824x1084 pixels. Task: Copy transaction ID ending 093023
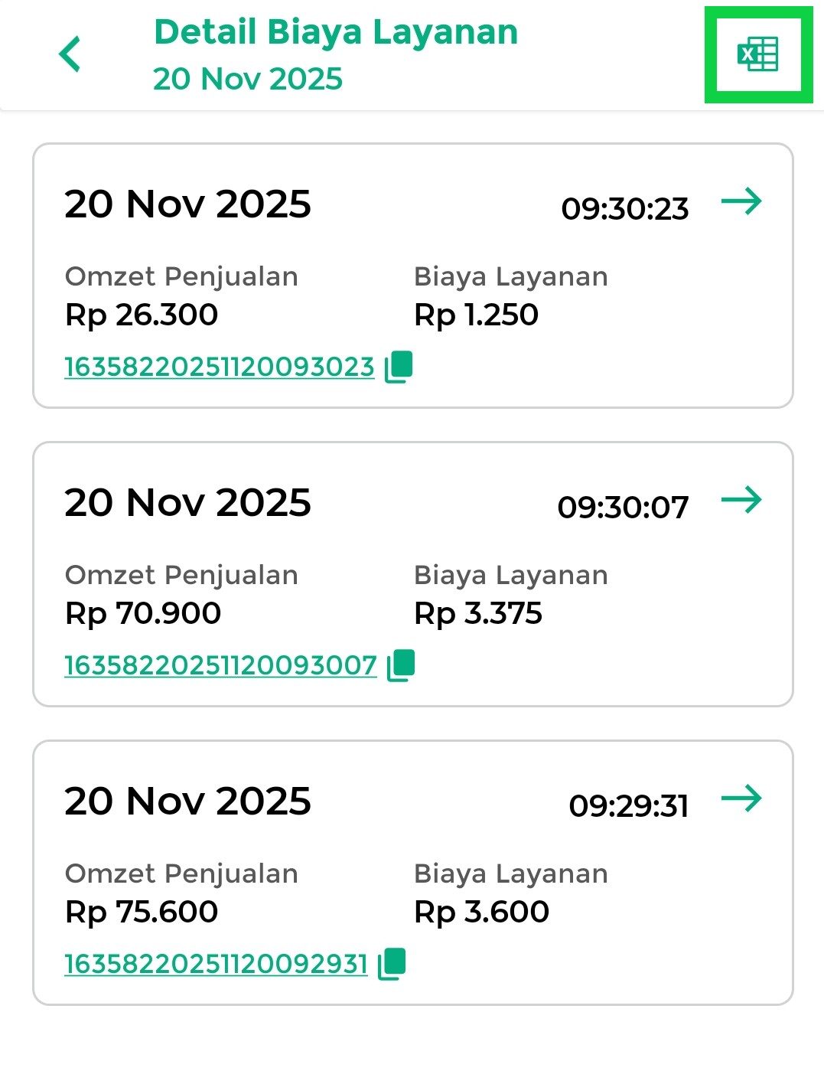[399, 367]
